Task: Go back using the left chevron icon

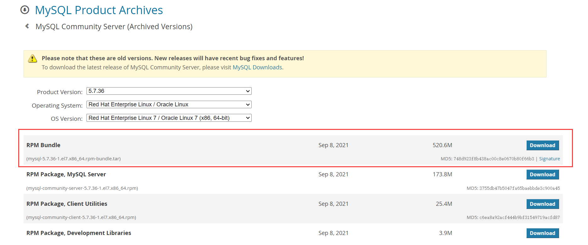Action: pyautogui.click(x=27, y=26)
